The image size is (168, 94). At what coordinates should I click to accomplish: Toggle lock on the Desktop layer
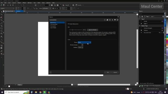click(x=162, y=30)
